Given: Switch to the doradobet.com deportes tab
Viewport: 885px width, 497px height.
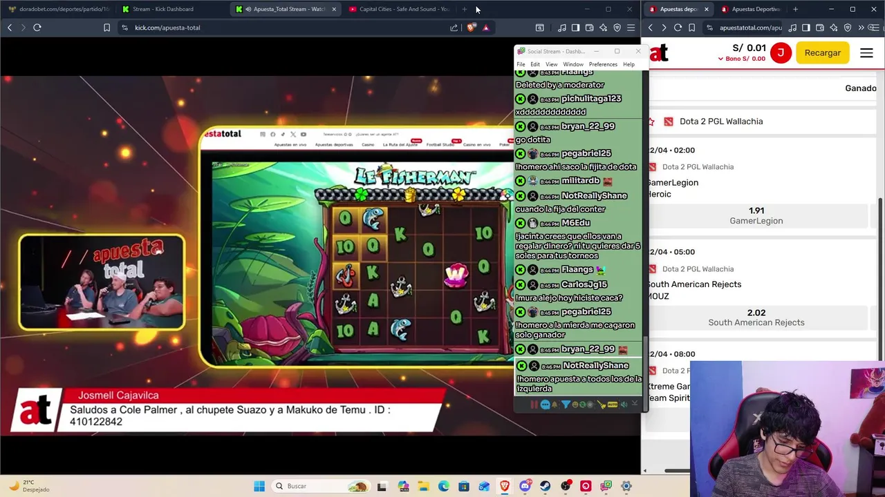Looking at the screenshot, I should (x=58, y=9).
